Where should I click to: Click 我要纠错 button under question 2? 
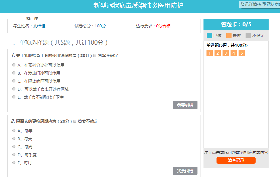click(x=185, y=171)
